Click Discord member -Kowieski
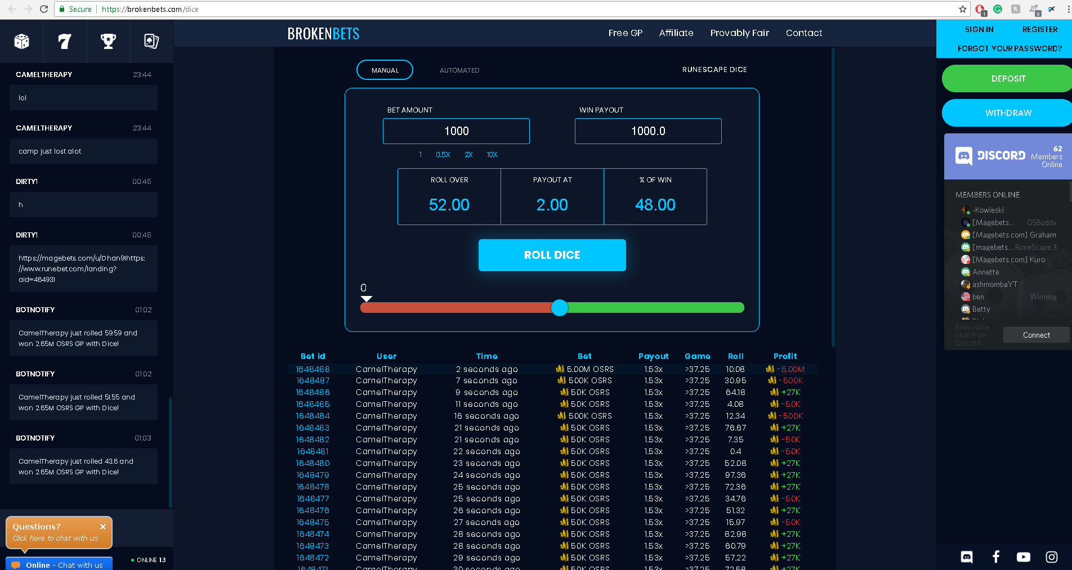The width and height of the screenshot is (1072, 570). click(988, 210)
